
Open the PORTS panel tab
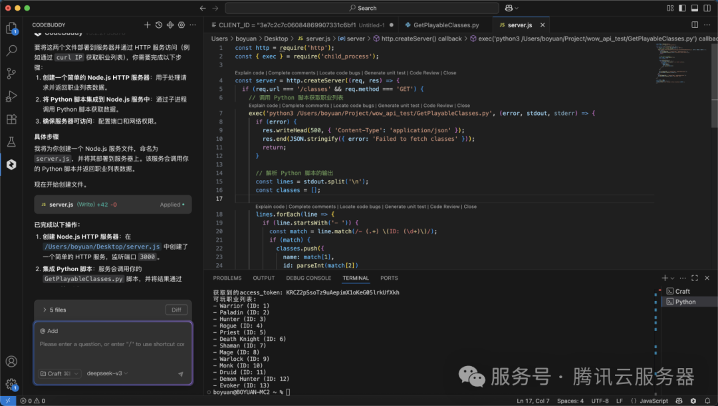389,278
